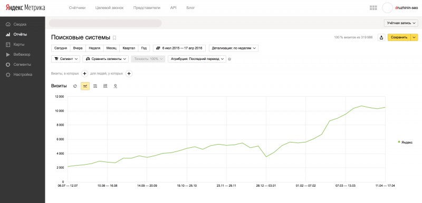Open the Сегменты sidebar section
This screenshot has height=203, width=422.
tap(22, 65)
